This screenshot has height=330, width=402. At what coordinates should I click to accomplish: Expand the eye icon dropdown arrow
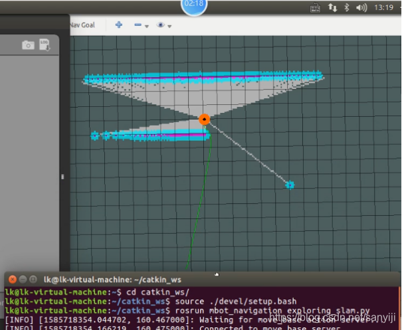[x=169, y=26]
